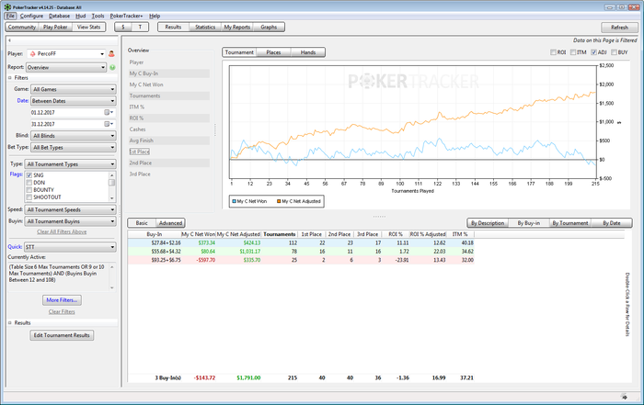This screenshot has width=644, height=405.
Task: Open the Hud menu
Action: [x=81, y=16]
